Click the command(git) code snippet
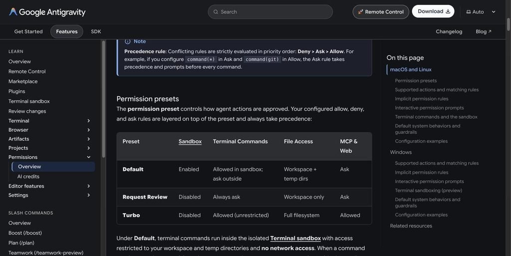511x256 pixels. (262, 59)
